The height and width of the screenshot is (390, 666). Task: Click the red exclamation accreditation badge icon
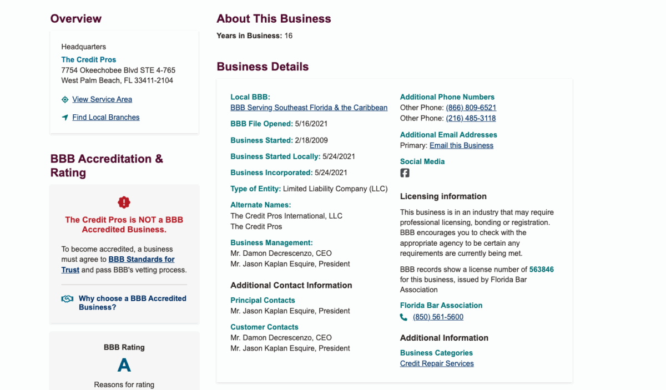click(124, 202)
